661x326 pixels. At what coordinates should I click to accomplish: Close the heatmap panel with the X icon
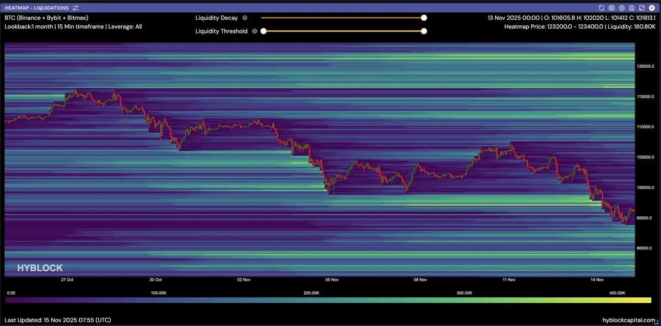click(x=651, y=8)
